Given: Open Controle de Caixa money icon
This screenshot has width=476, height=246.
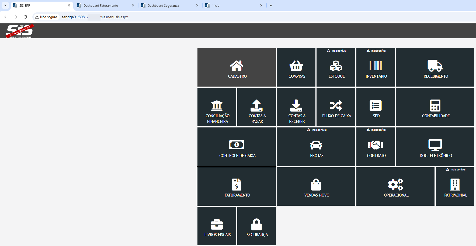Looking at the screenshot, I should click(x=237, y=145).
